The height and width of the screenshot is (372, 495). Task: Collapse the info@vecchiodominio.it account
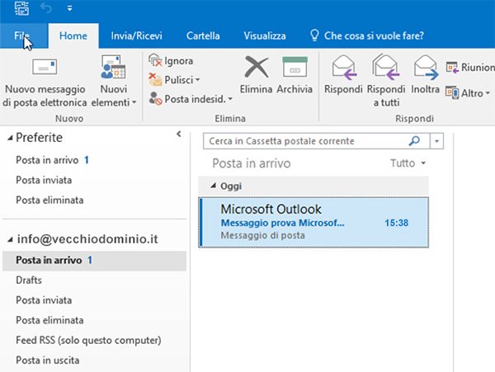coord(10,240)
